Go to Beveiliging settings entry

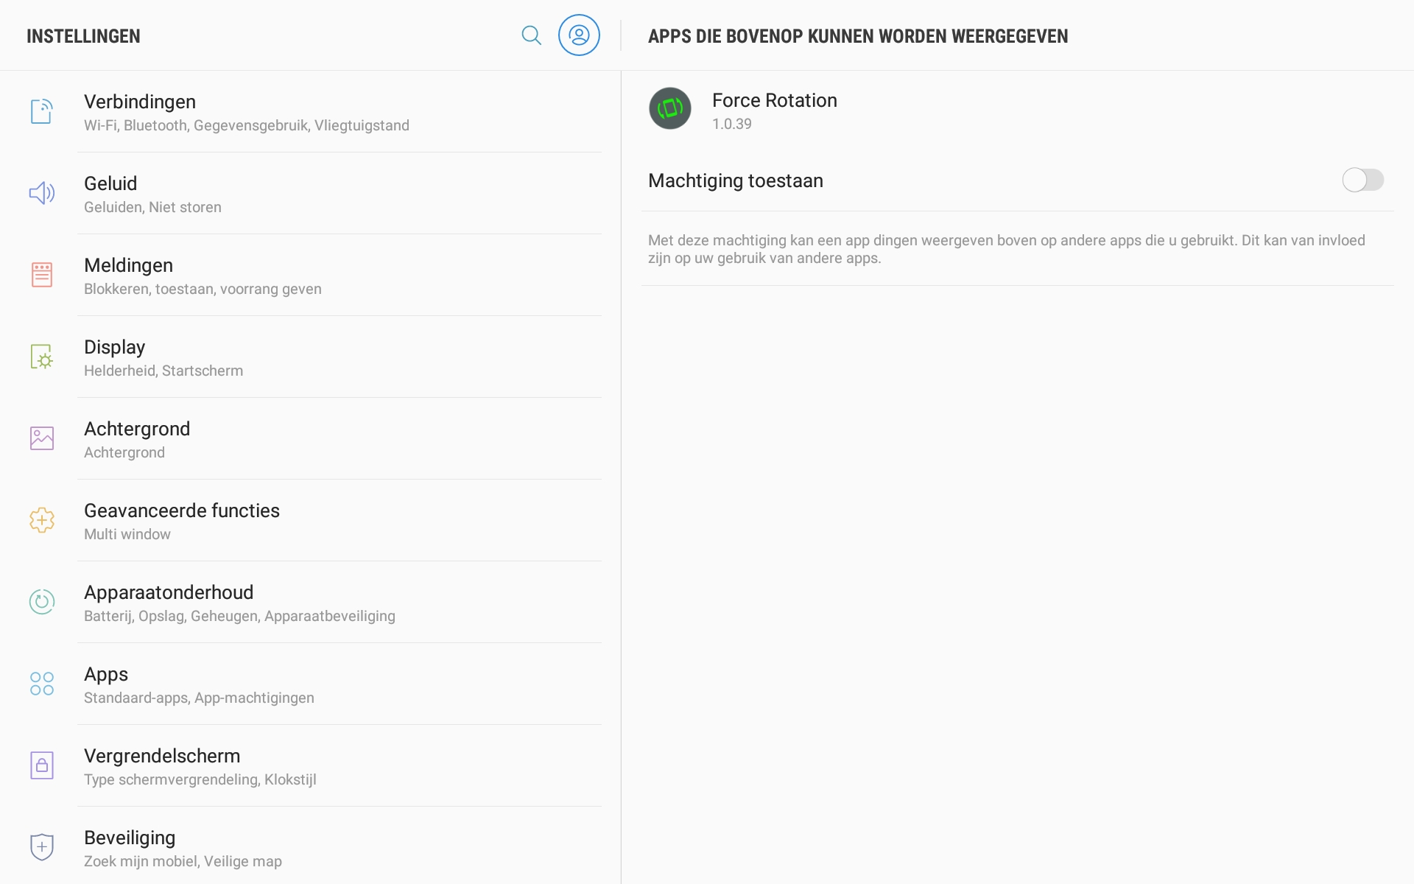click(x=311, y=847)
